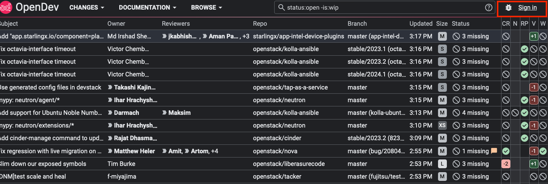The image size is (548, 184).
Task: Open change 'Use generated config files in devstack'
Action: tap(50, 88)
